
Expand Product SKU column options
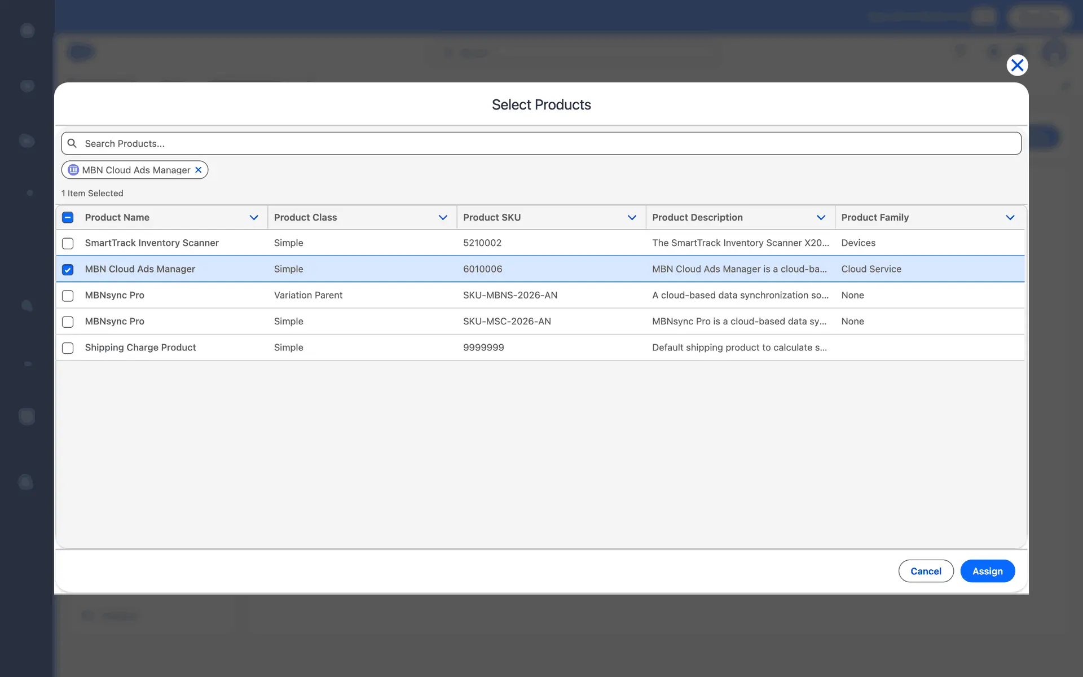click(x=632, y=218)
